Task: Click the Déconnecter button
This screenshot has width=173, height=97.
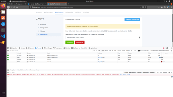Action: (x=79, y=42)
